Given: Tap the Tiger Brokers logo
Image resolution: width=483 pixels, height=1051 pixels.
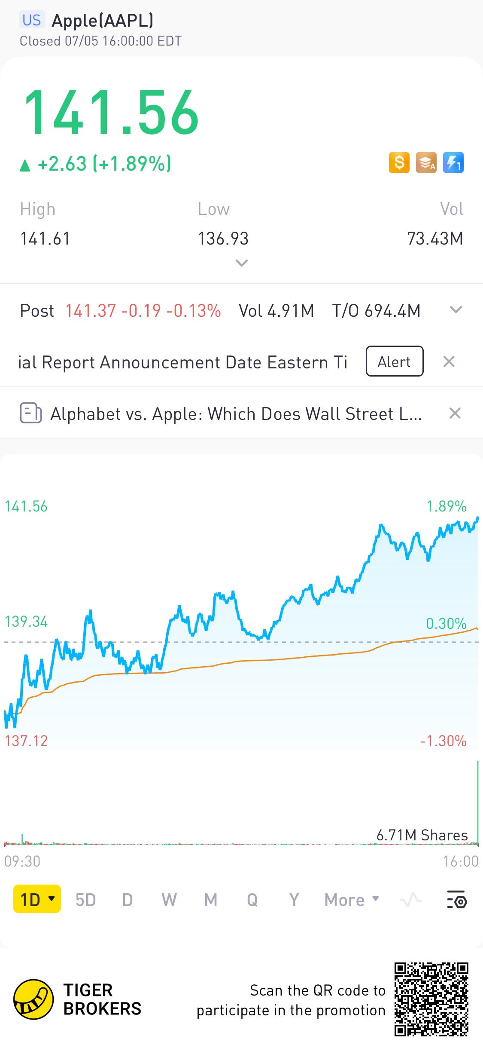Looking at the screenshot, I should click(33, 999).
